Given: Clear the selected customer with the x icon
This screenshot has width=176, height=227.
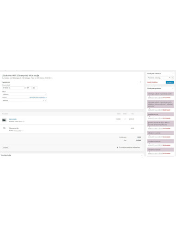Looking at the screenshot, I should (43, 101).
